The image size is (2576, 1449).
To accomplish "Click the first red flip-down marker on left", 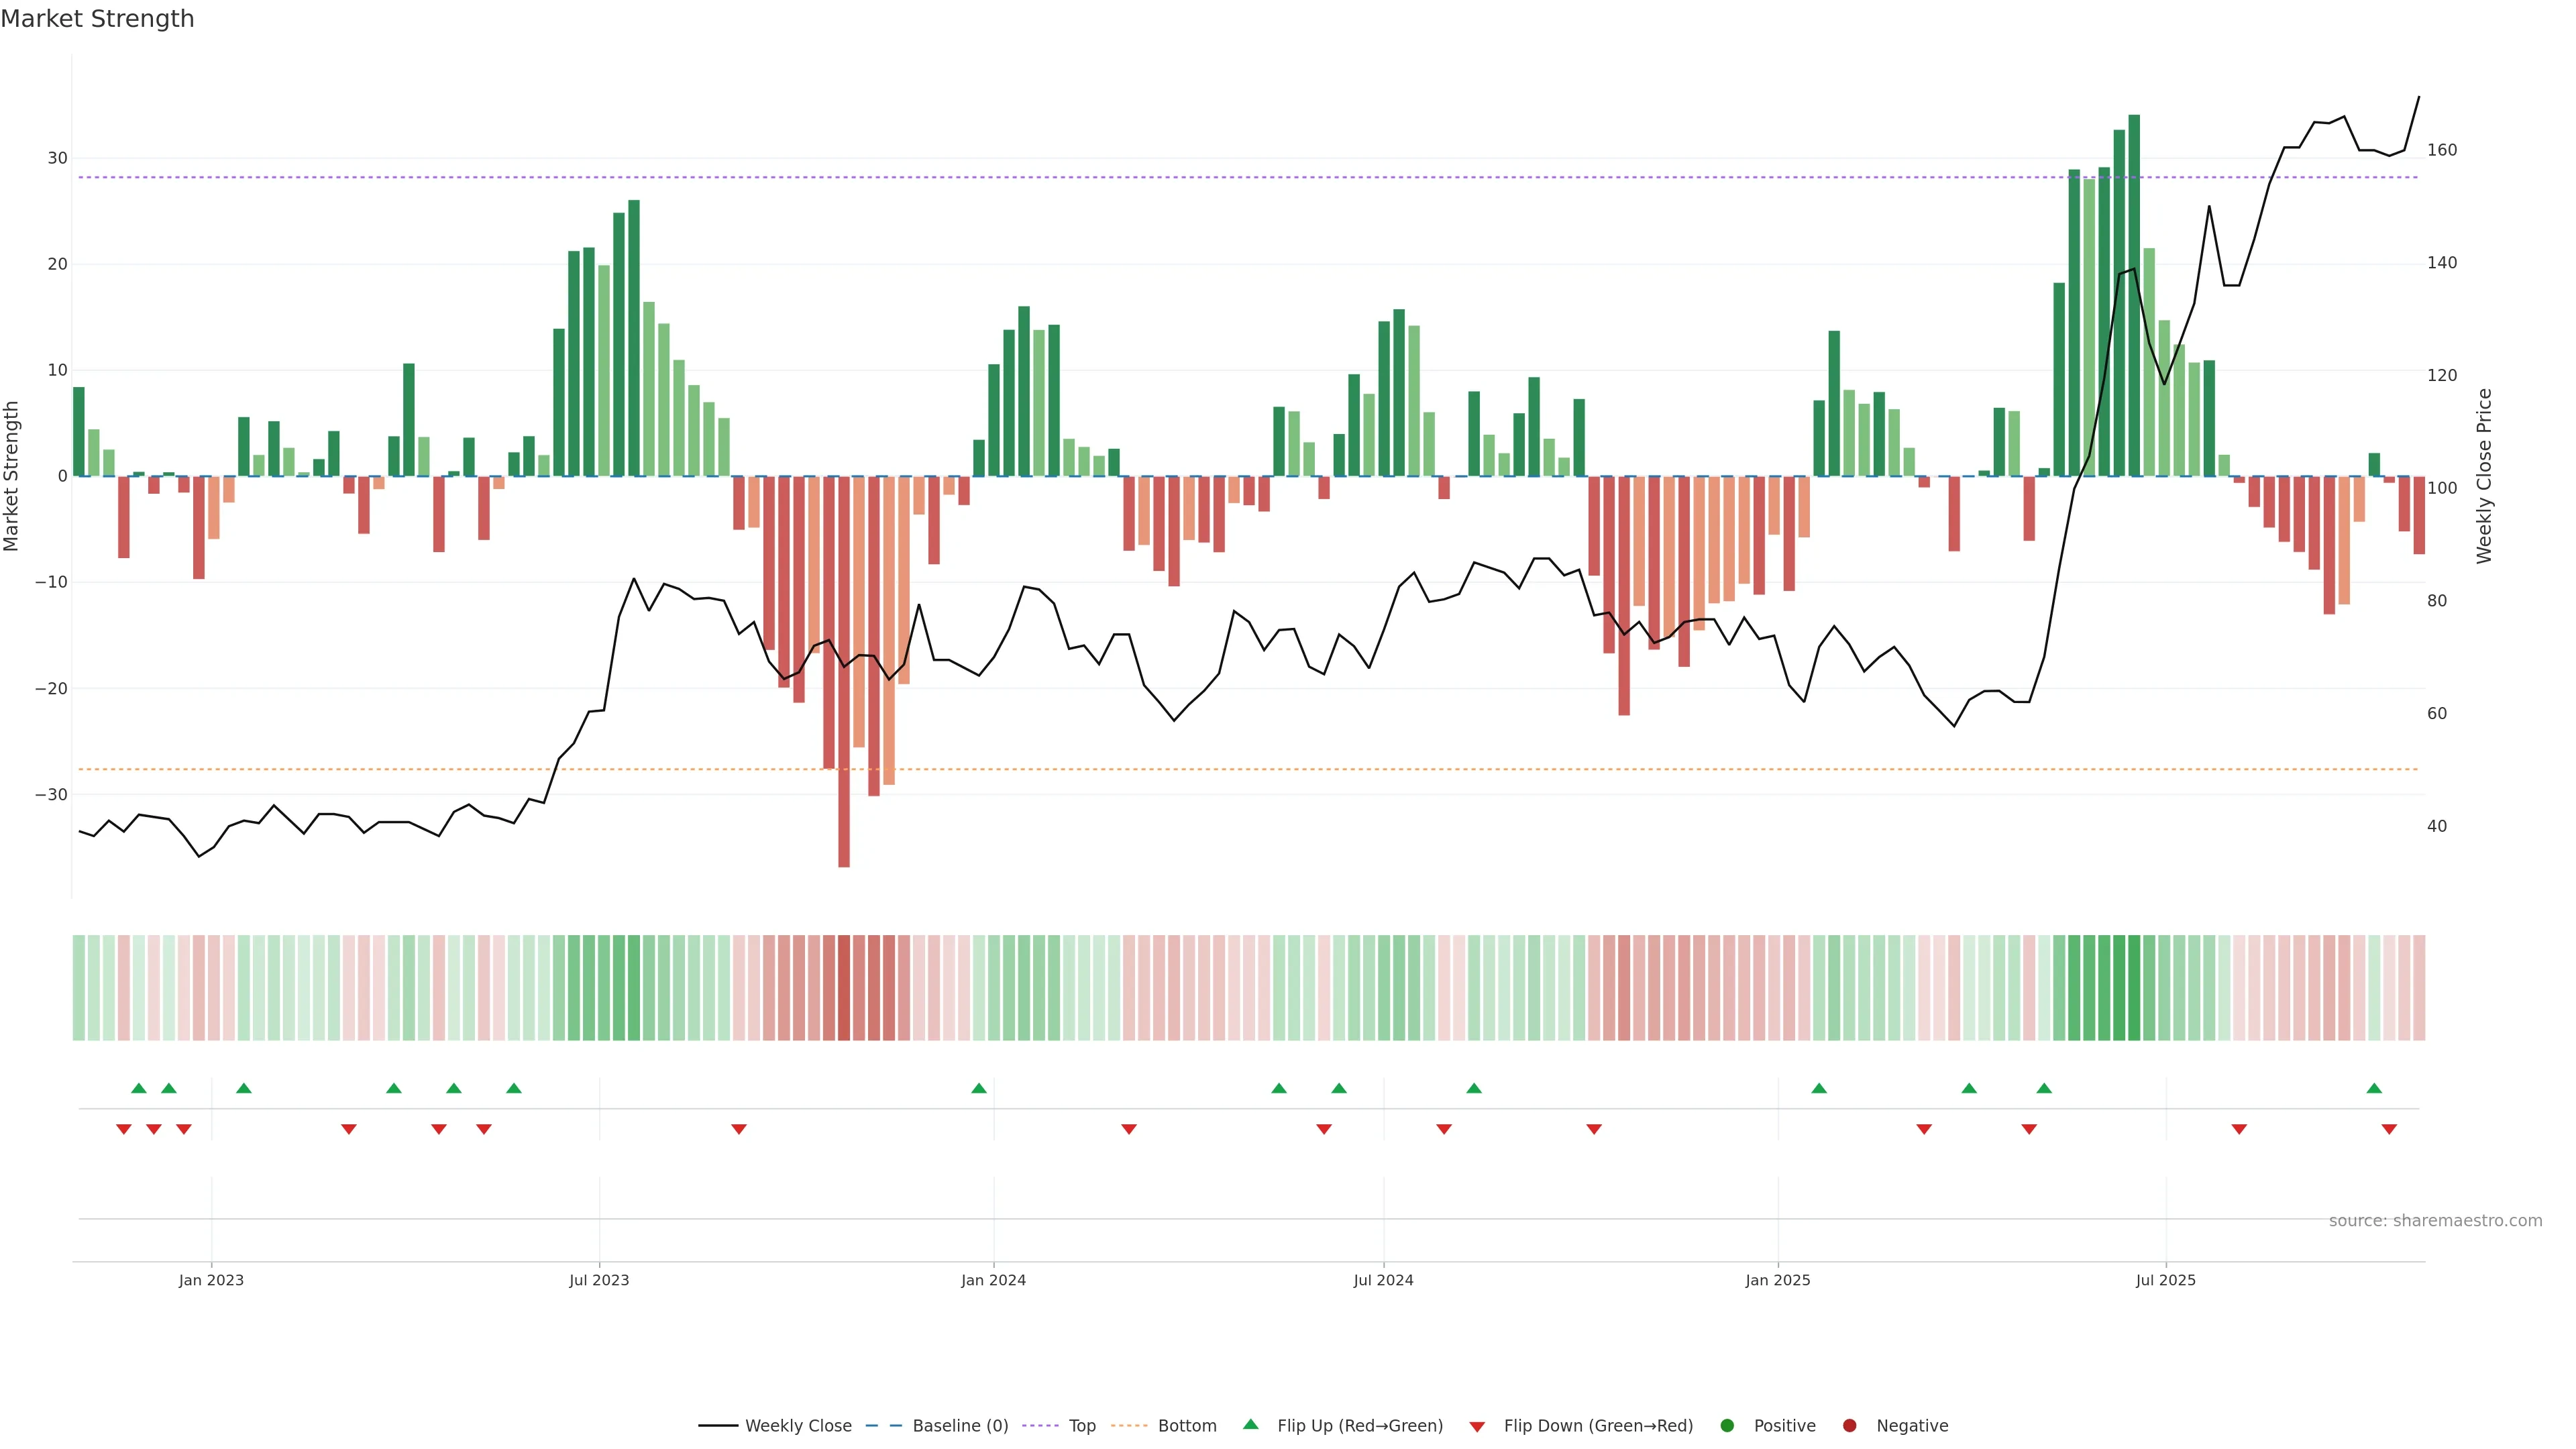I will (124, 1129).
